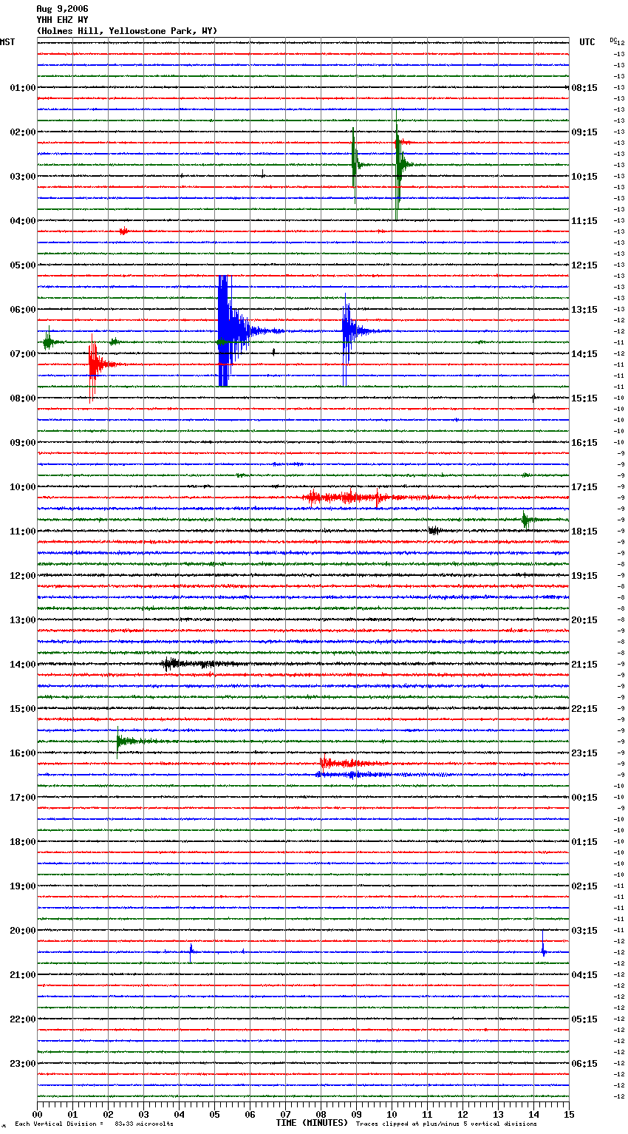The width and height of the screenshot is (628, 1134).
Task: Click the '17:15' UTC time label
Action: [x=584, y=486]
